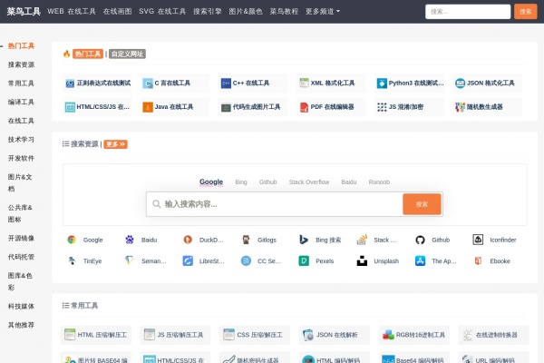
Task: Open the Bing search icon
Action: coord(304,240)
